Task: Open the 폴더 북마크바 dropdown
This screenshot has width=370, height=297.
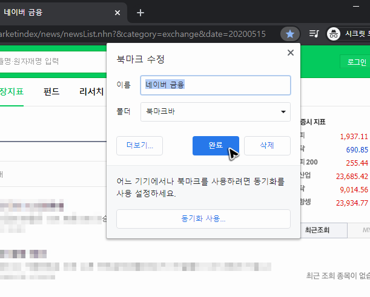Action: point(216,112)
